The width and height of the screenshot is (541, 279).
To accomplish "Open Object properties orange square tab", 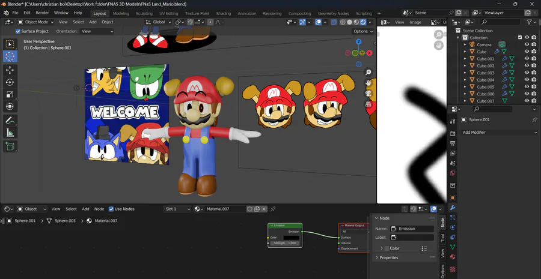I will (x=453, y=198).
